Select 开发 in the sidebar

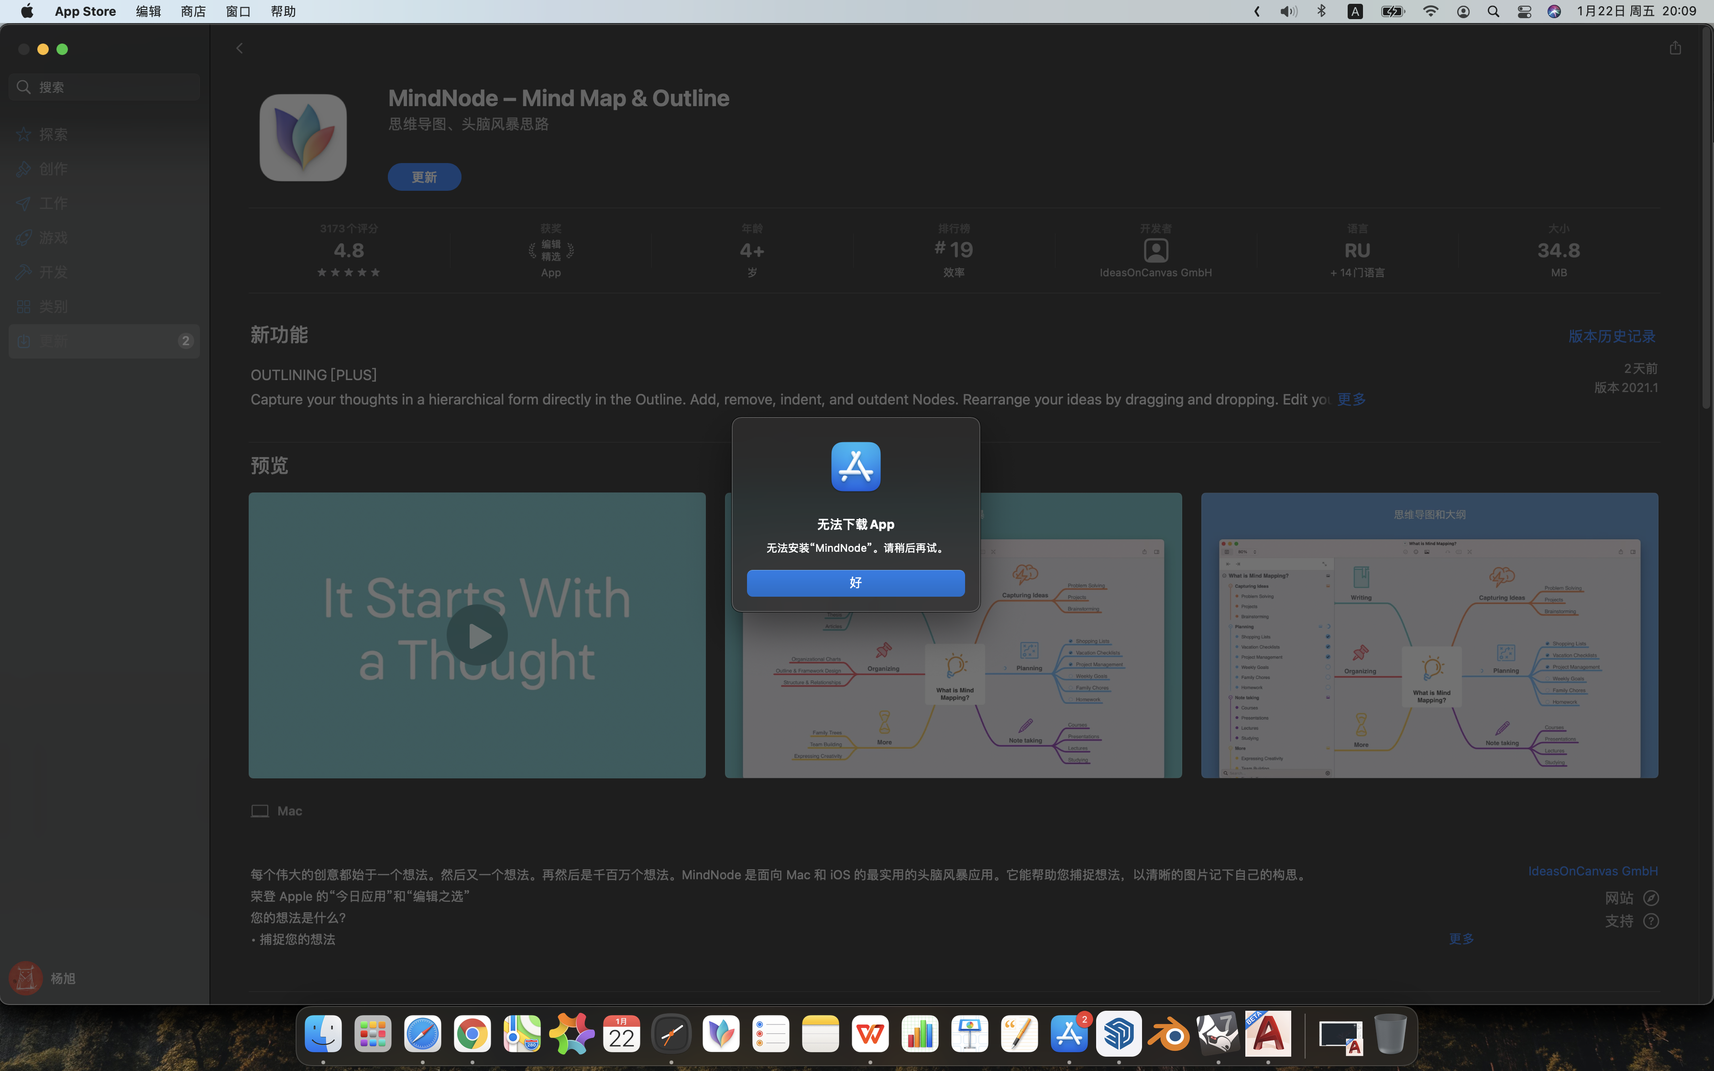[53, 272]
